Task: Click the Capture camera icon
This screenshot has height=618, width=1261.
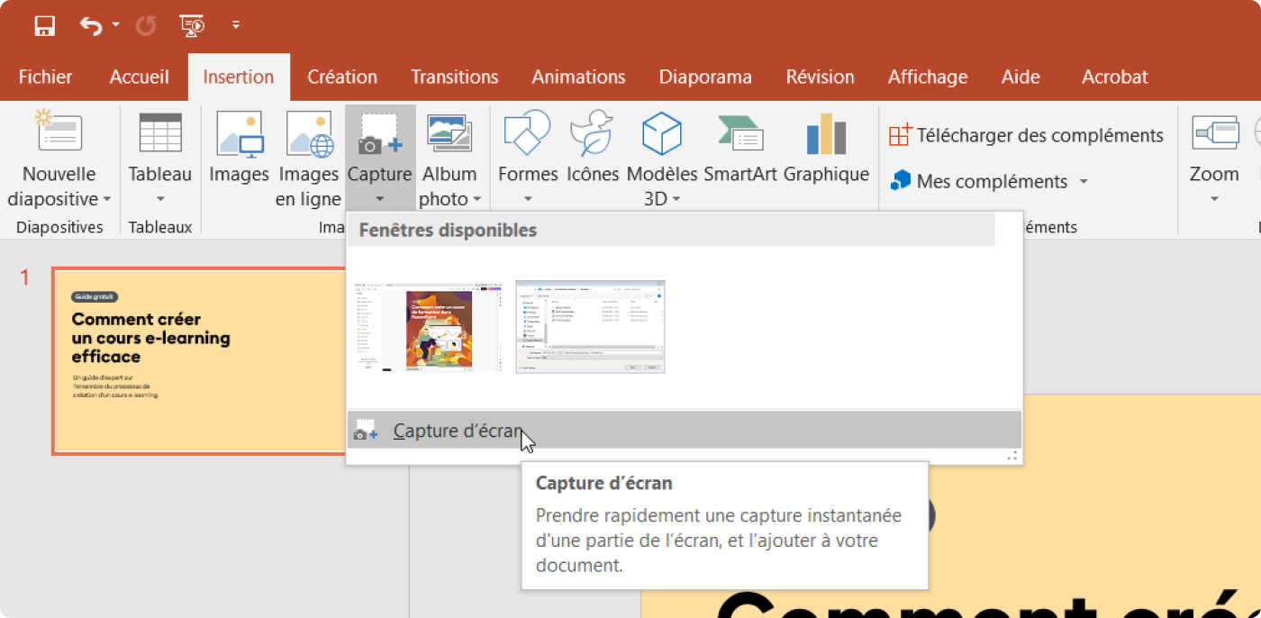Action: (380, 133)
